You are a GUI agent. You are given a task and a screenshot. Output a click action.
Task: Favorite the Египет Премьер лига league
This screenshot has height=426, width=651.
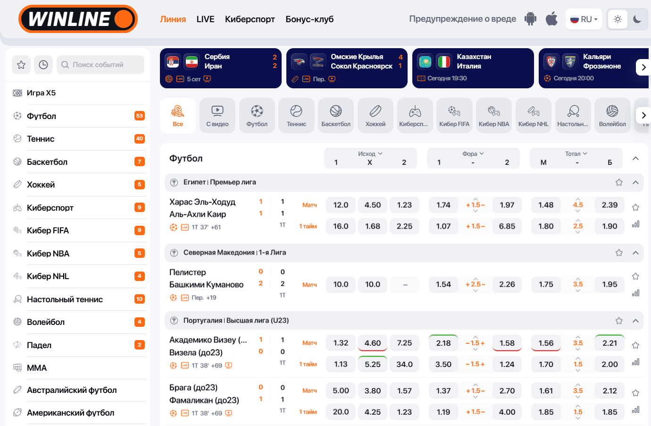619,182
